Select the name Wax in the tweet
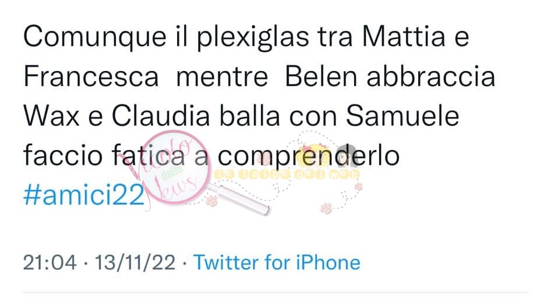The width and height of the screenshot is (551, 303). (51, 116)
